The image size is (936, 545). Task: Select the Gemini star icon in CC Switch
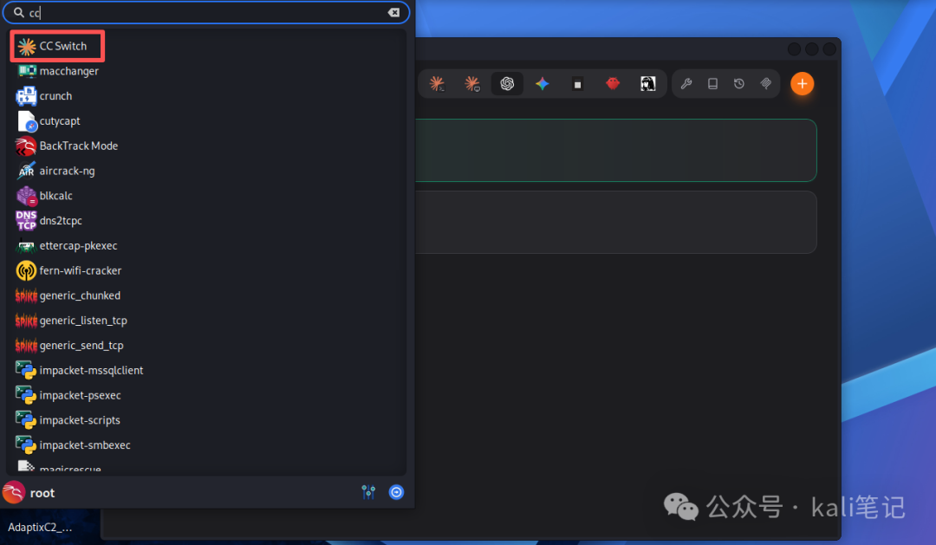coord(542,83)
